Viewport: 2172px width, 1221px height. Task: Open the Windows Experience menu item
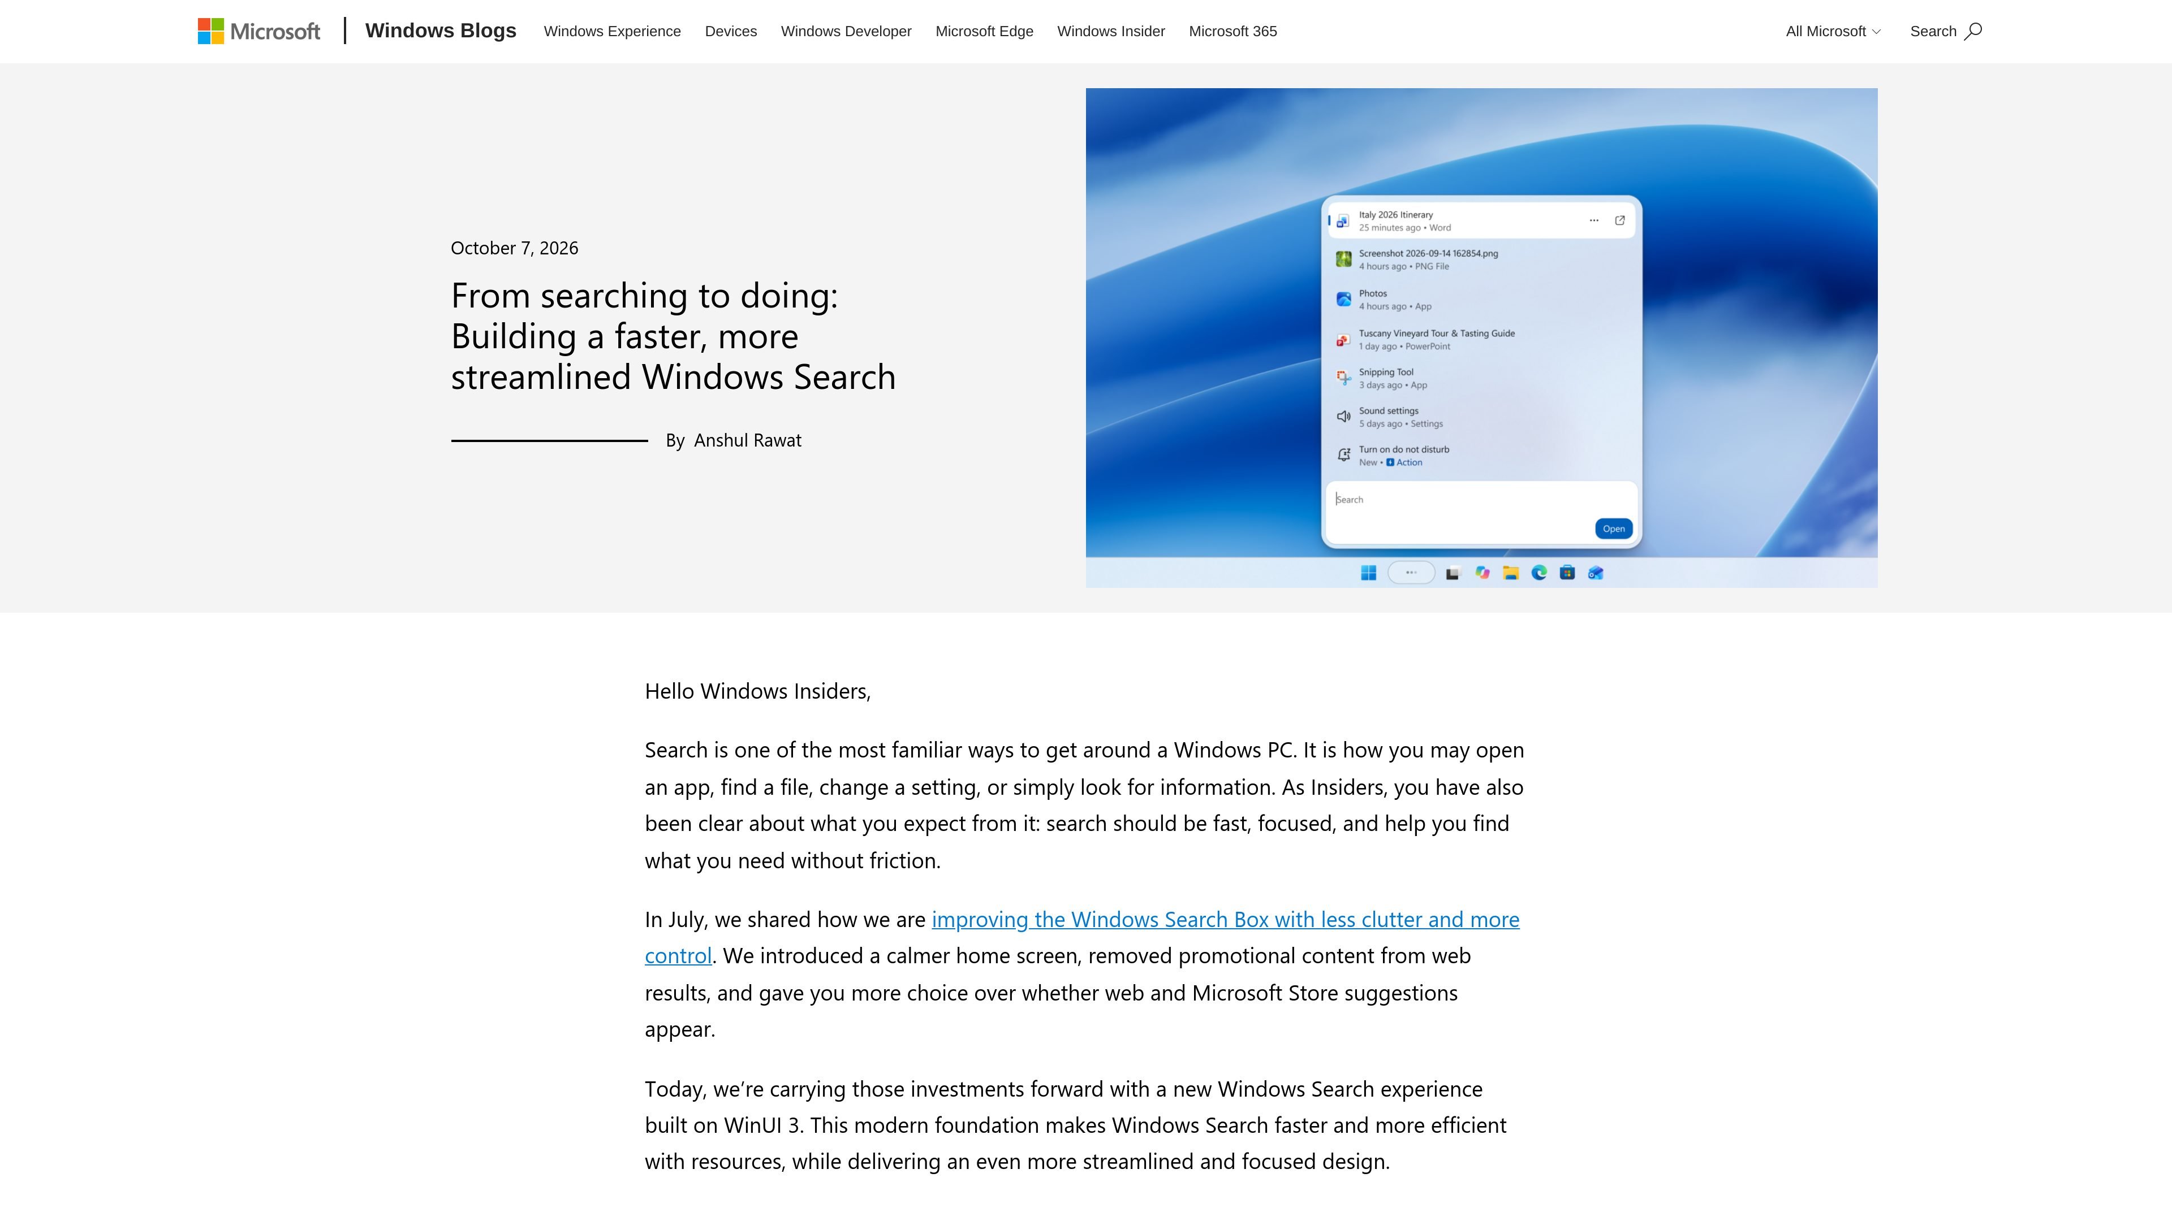tap(612, 31)
